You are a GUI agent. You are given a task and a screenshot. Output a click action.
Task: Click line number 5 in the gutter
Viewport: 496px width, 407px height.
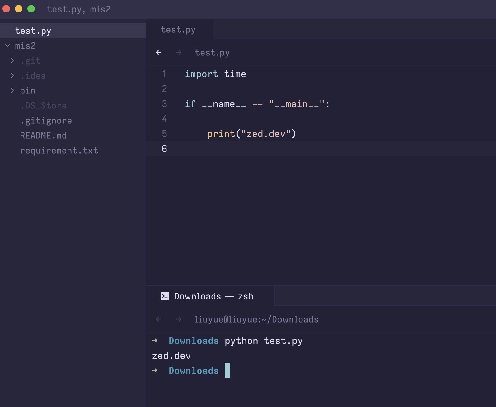(164, 134)
